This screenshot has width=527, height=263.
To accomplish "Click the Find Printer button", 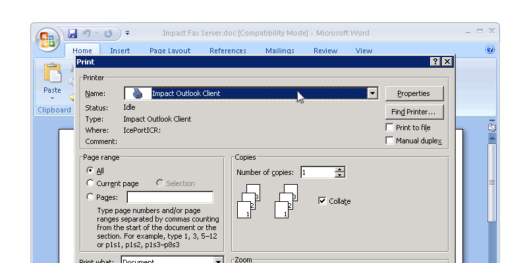I will (414, 112).
